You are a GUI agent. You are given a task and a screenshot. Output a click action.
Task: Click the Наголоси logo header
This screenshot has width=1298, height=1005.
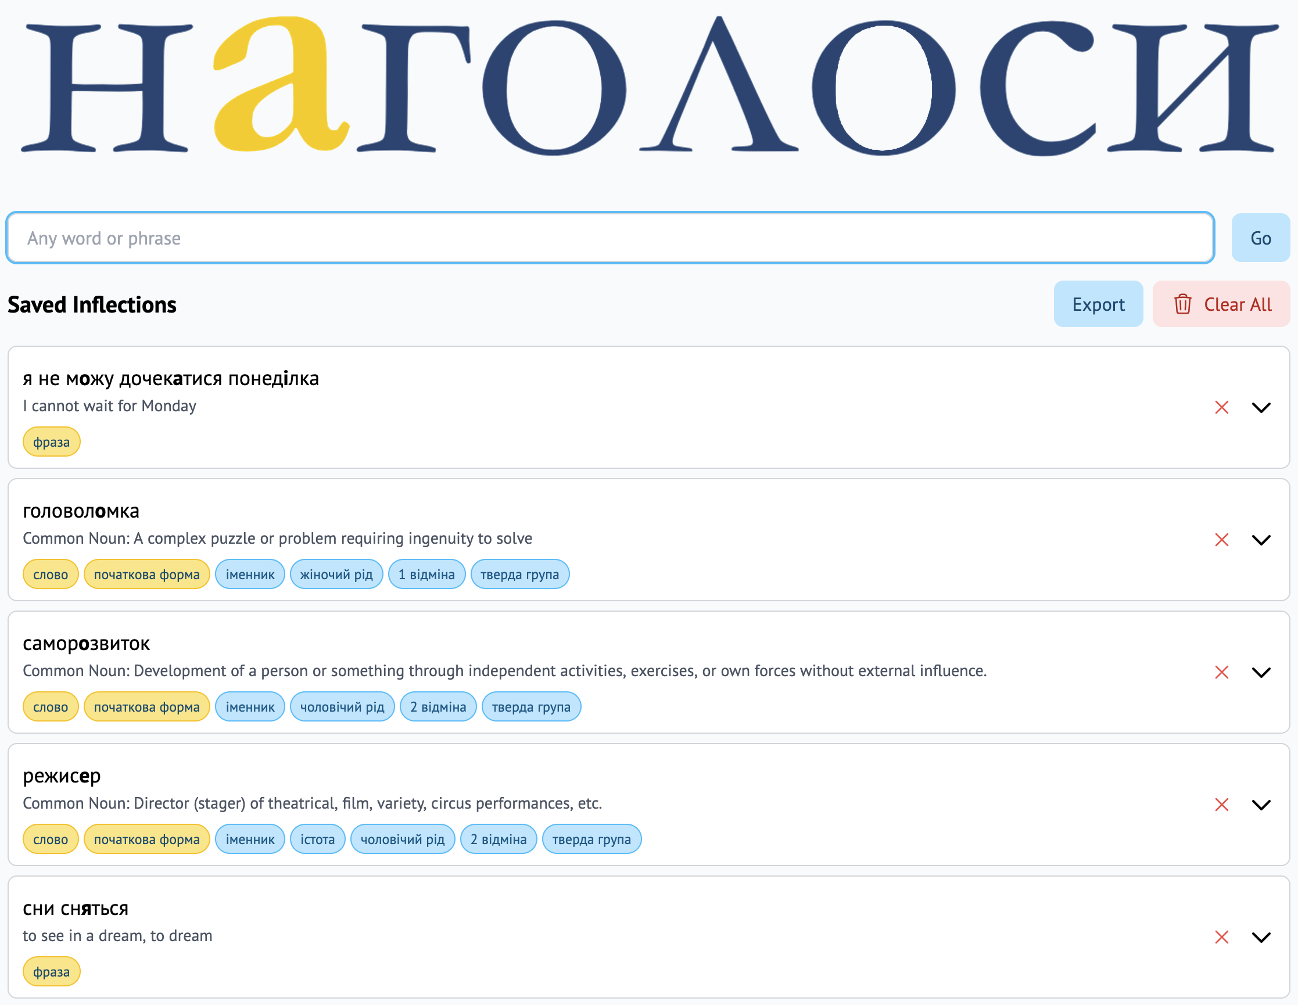click(649, 86)
